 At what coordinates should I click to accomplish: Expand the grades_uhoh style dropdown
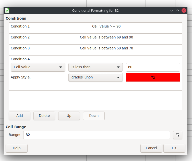pos(95,77)
